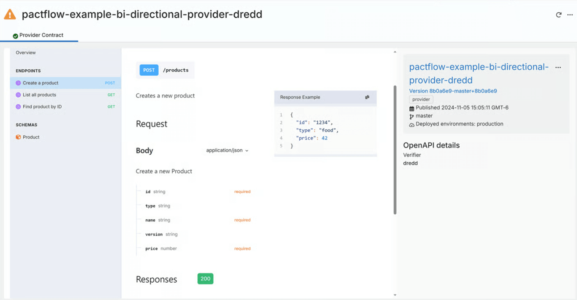Open the ellipsis menu beside provider version title
The height and width of the screenshot is (300, 577).
558,68
